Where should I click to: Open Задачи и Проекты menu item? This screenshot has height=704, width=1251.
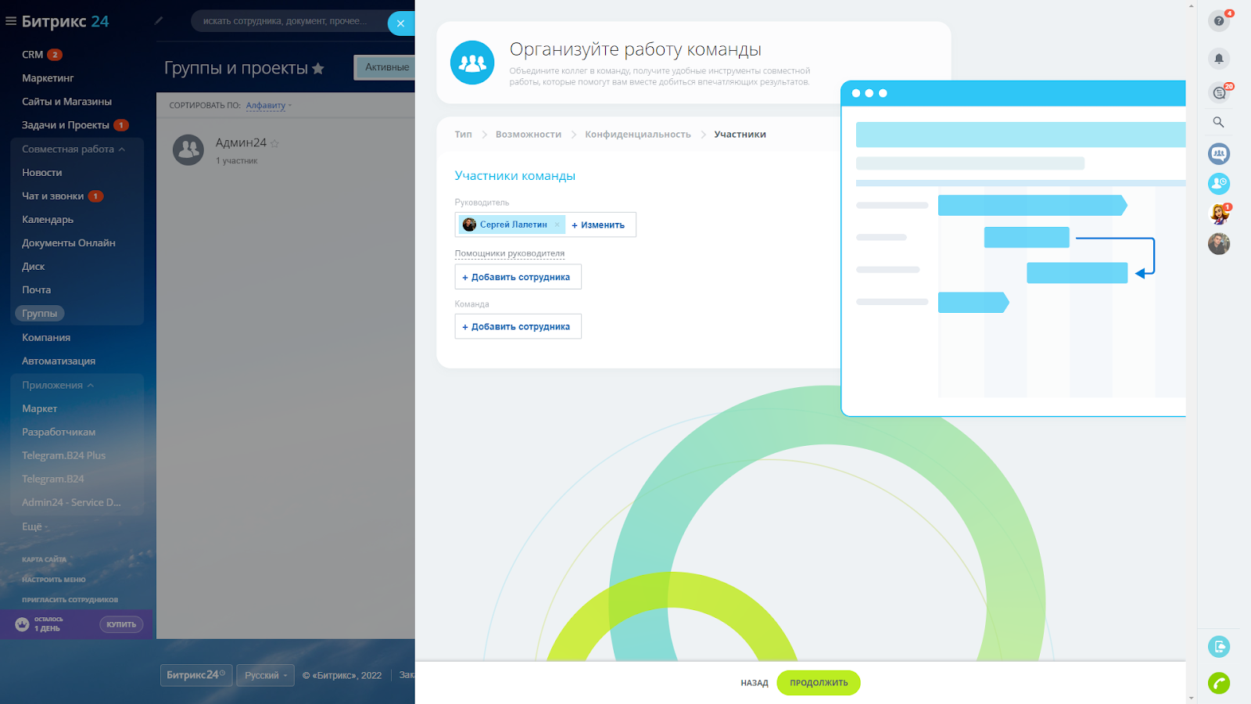pos(66,125)
